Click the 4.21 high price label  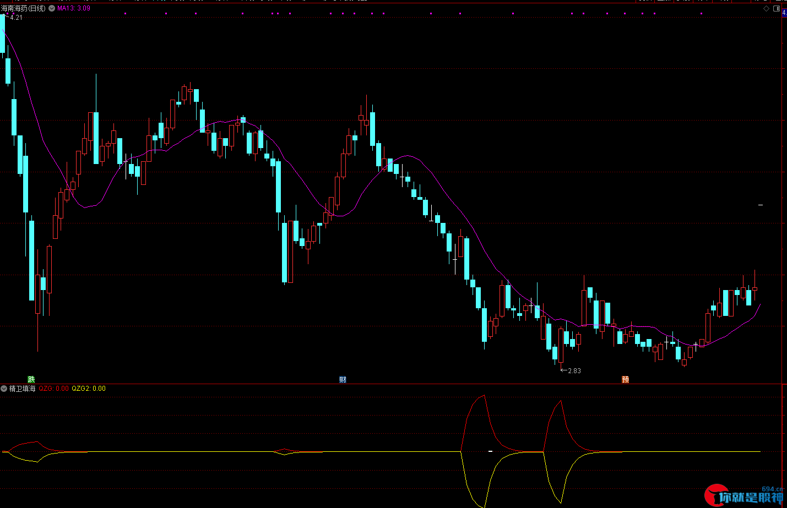pyautogui.click(x=16, y=18)
